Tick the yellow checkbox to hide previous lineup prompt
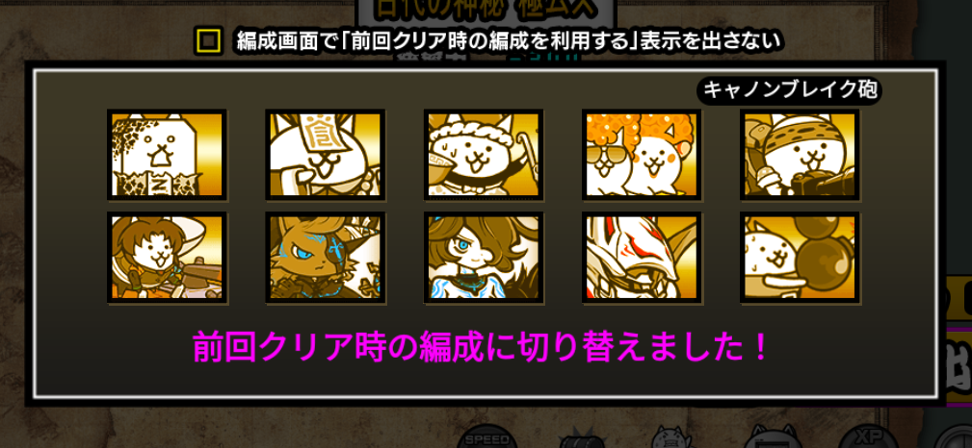This screenshot has width=972, height=448. point(208,41)
